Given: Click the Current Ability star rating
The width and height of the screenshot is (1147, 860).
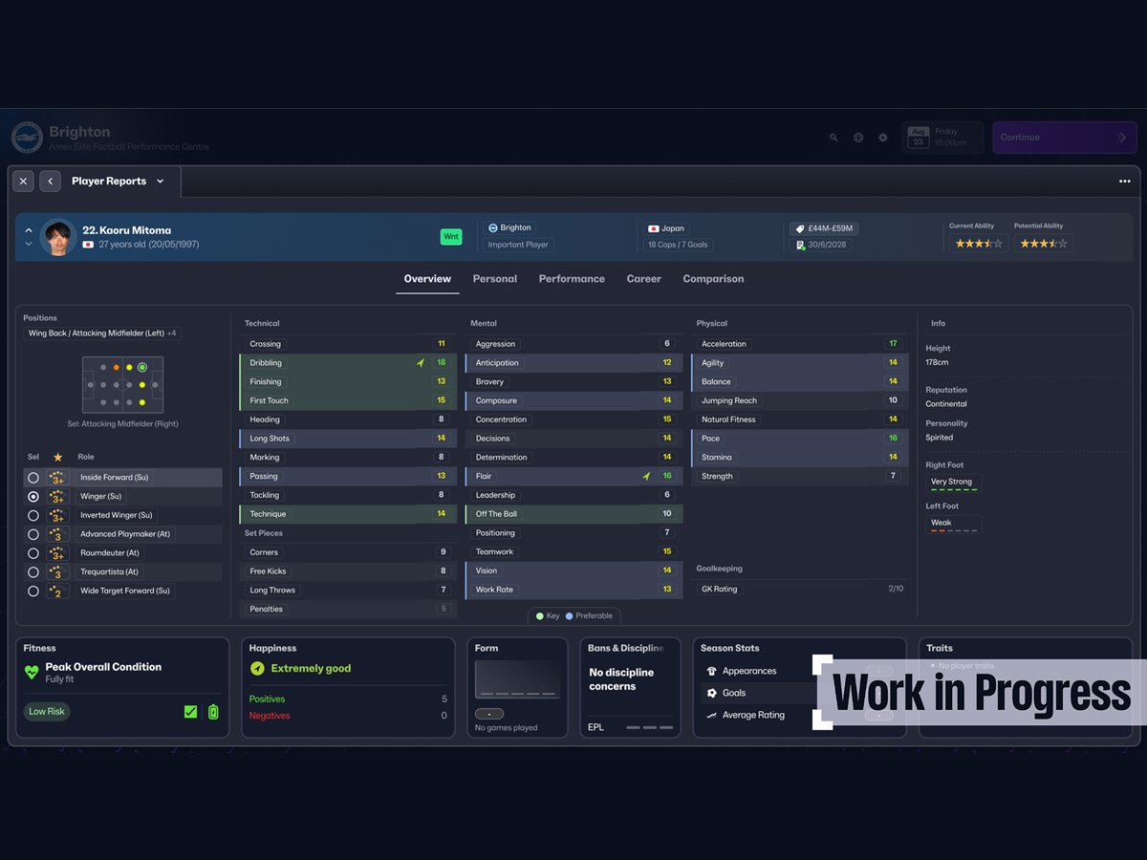Looking at the screenshot, I should 978,244.
